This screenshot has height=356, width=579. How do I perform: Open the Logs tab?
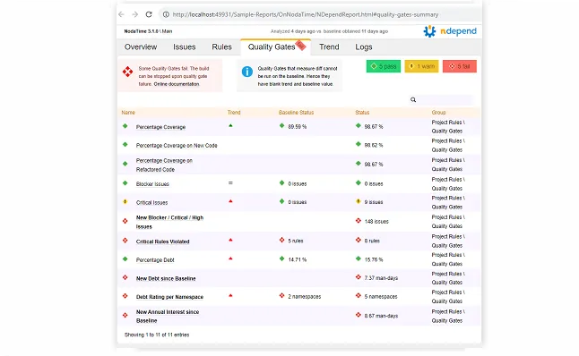364,47
